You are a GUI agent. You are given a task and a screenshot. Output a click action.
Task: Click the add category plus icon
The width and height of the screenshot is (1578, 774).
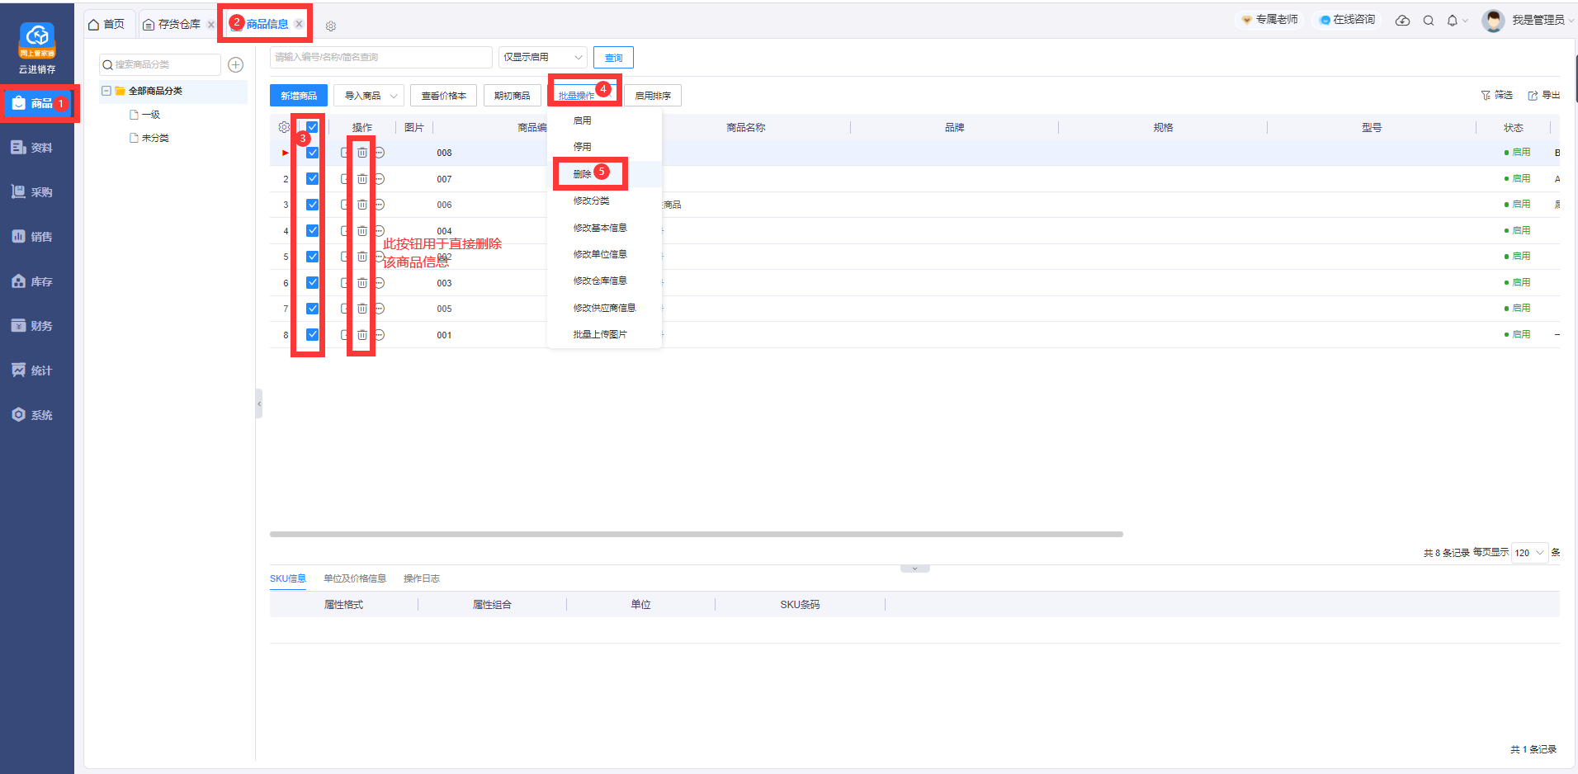tap(235, 64)
